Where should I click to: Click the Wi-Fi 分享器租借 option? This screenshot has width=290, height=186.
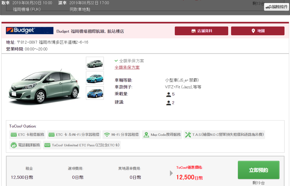click(121, 135)
